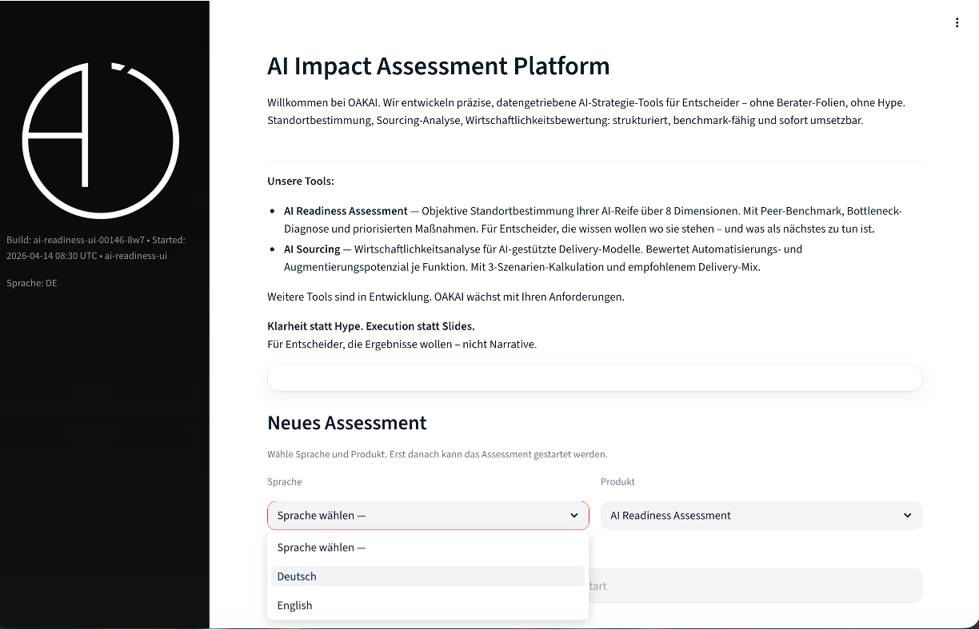Click the 'Klarheit statt Hype' tagline
The image size is (979, 630).
pos(371,326)
